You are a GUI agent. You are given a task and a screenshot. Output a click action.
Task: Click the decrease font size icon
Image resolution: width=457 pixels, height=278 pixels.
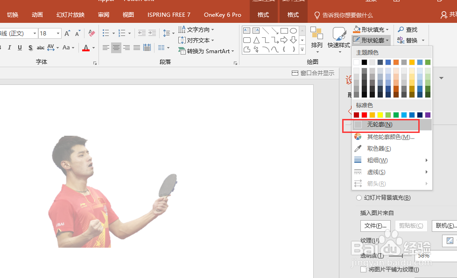pos(77,33)
